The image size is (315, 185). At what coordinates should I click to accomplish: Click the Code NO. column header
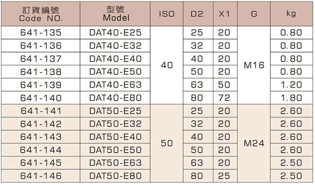[41, 14]
